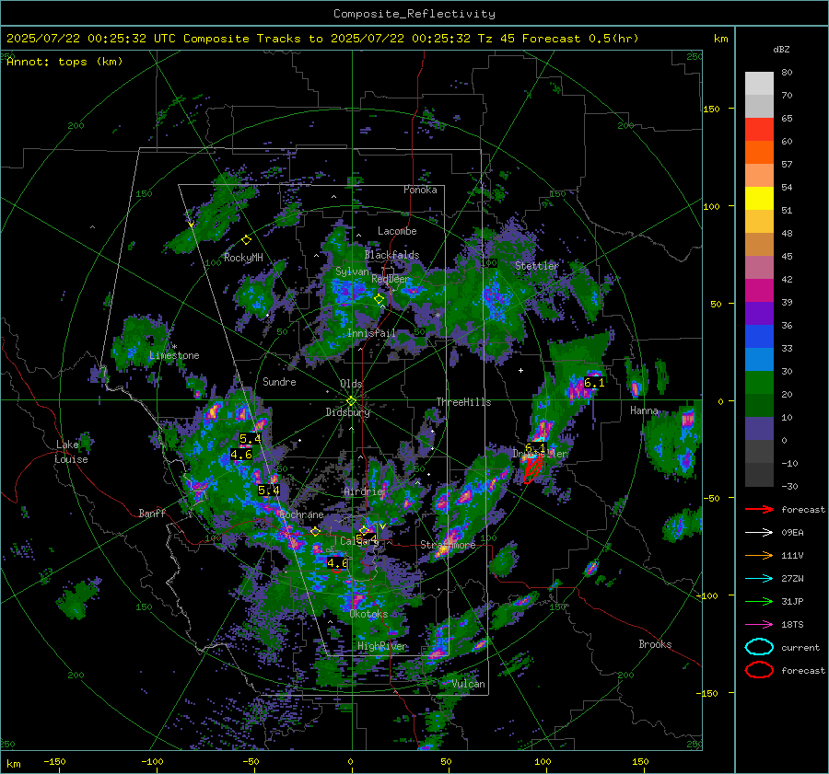829x774 pixels.
Task: Select the Strathmore map label
Action: 448,545
